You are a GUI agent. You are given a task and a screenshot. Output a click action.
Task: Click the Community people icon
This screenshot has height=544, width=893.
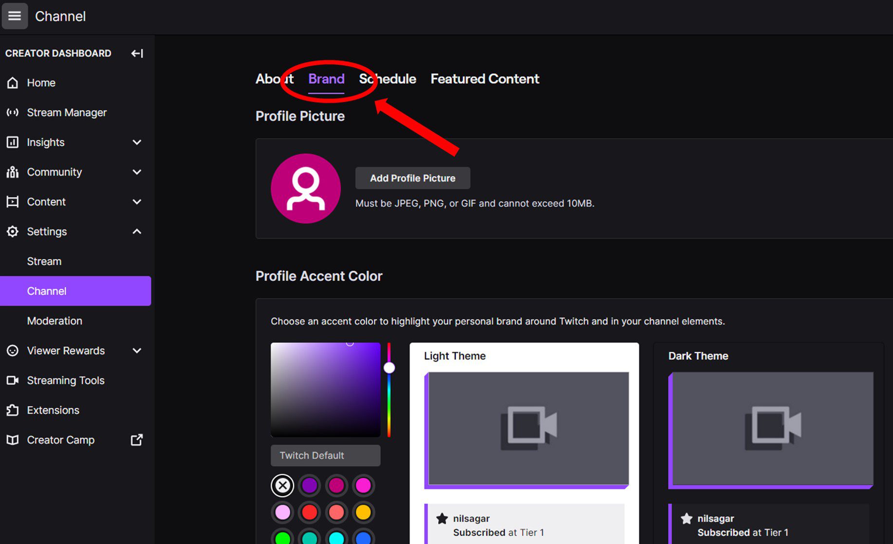[x=13, y=172]
